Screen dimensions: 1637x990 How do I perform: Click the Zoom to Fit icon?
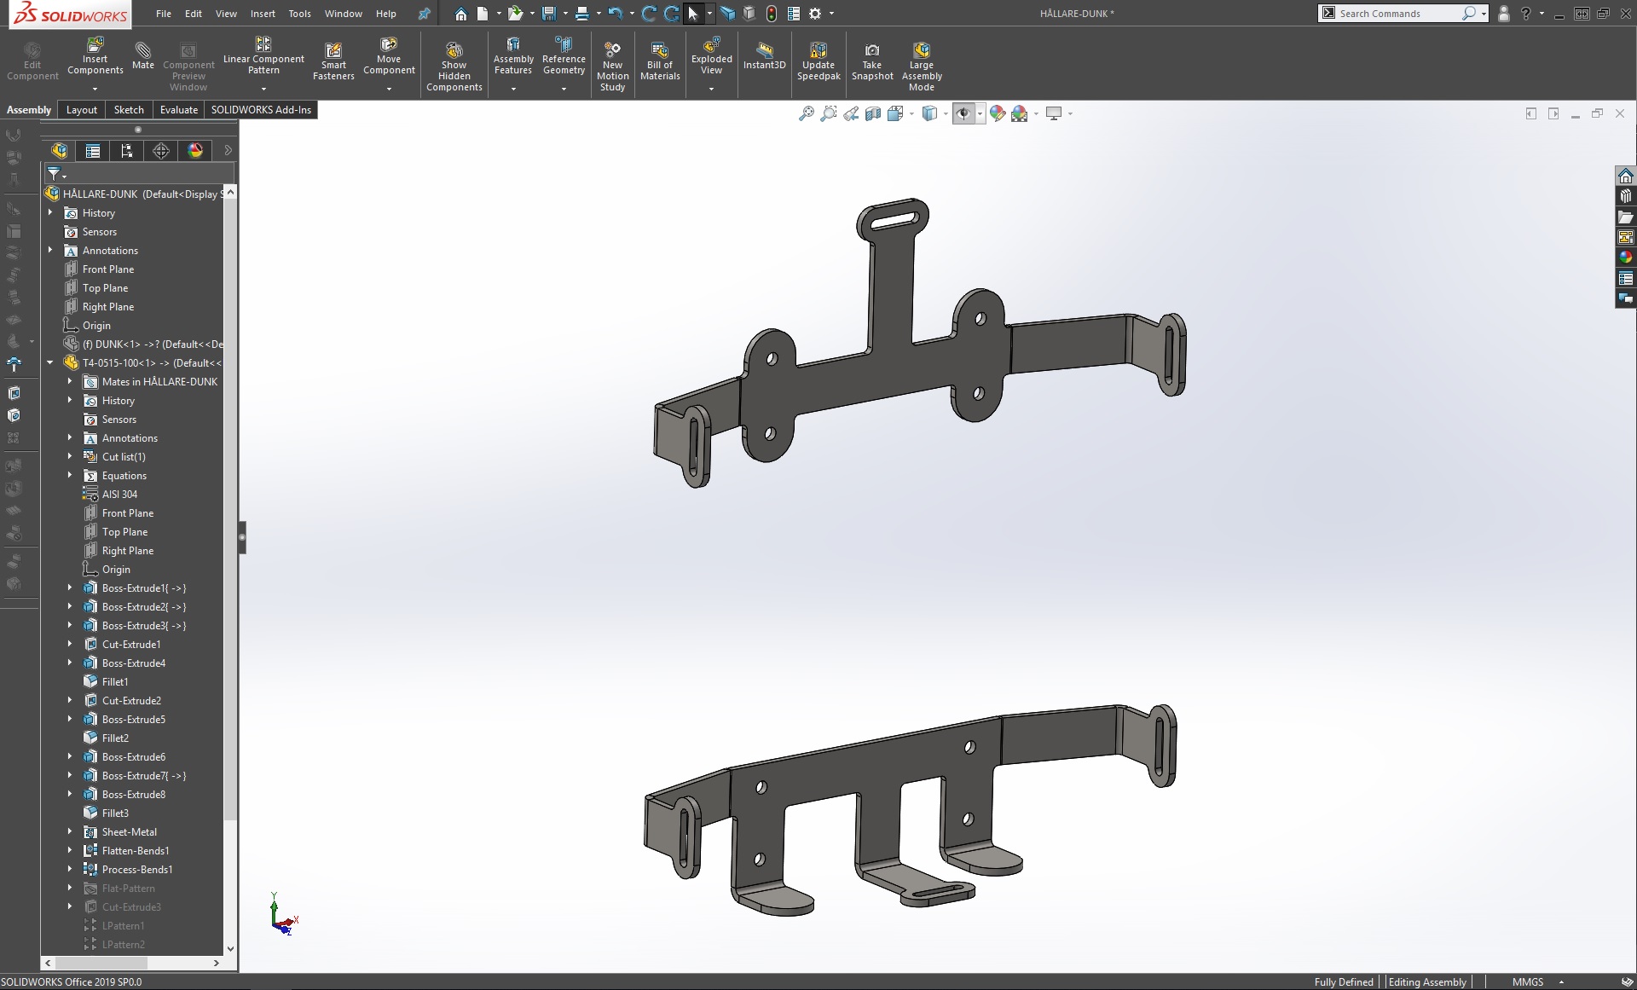(806, 113)
